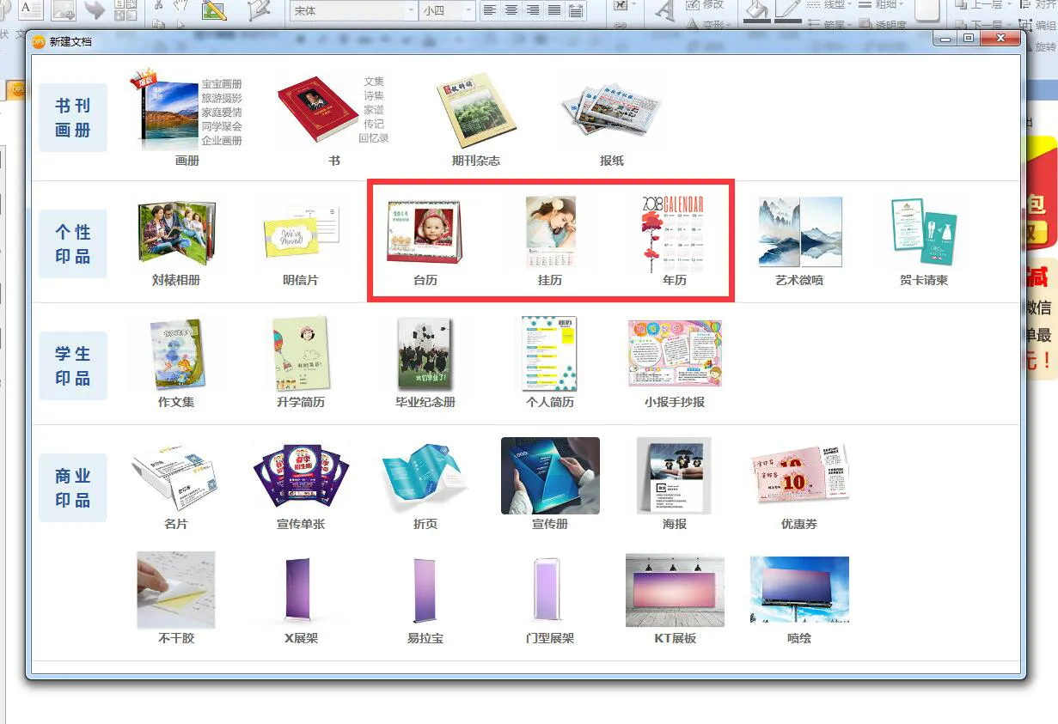Select the 作文集 essay collection template
The height and width of the screenshot is (724, 1058).
(x=176, y=355)
